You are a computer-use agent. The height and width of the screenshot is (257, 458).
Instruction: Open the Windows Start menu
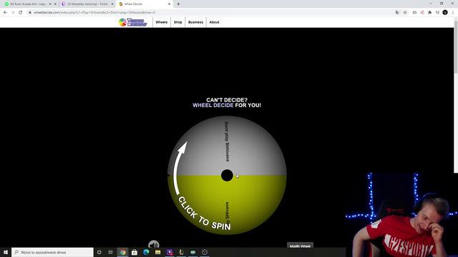tap(6, 252)
